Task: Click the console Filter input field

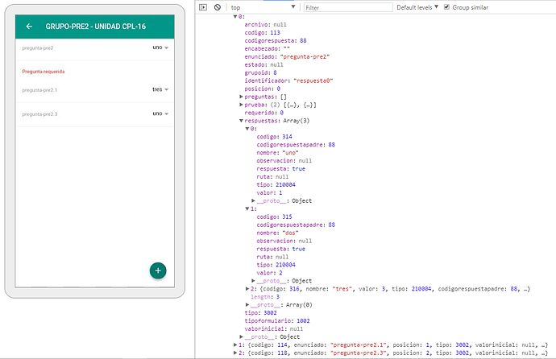Action: [346, 7]
